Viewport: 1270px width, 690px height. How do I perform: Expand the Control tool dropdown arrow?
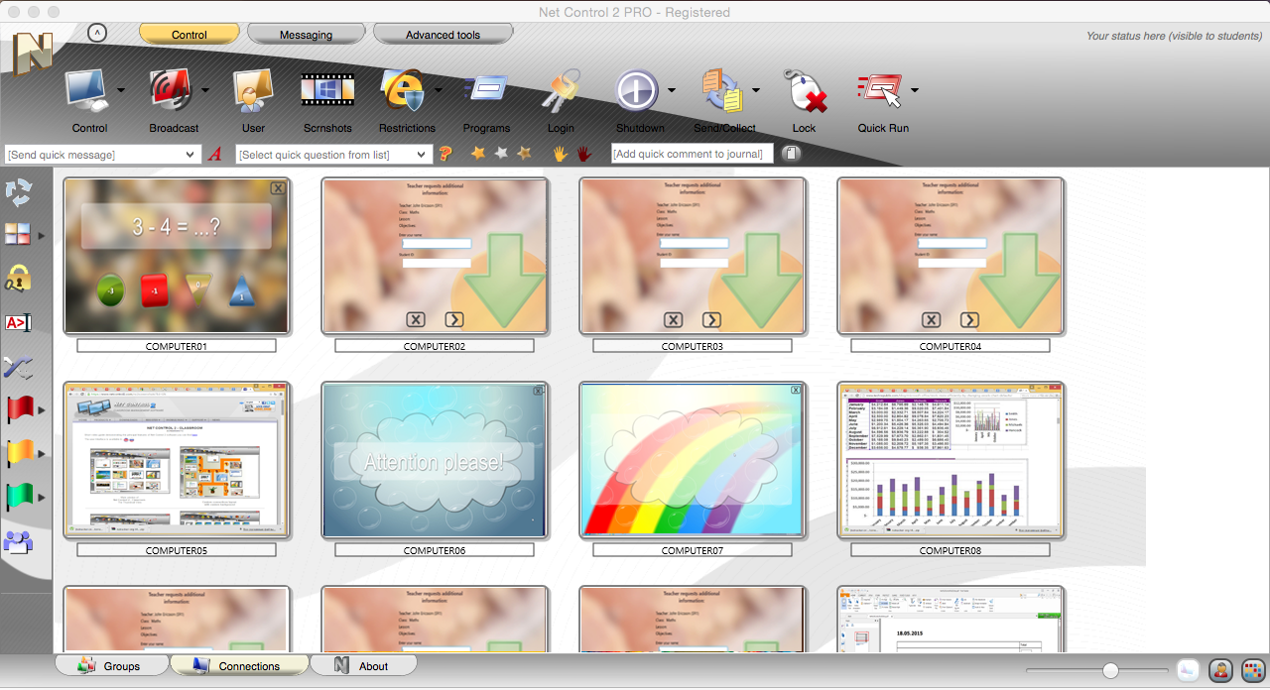point(121,90)
